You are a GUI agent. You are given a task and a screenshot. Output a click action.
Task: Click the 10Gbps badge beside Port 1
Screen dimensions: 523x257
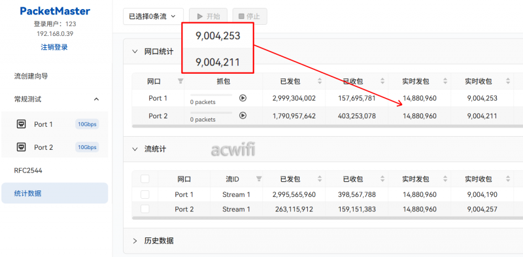[x=87, y=124]
